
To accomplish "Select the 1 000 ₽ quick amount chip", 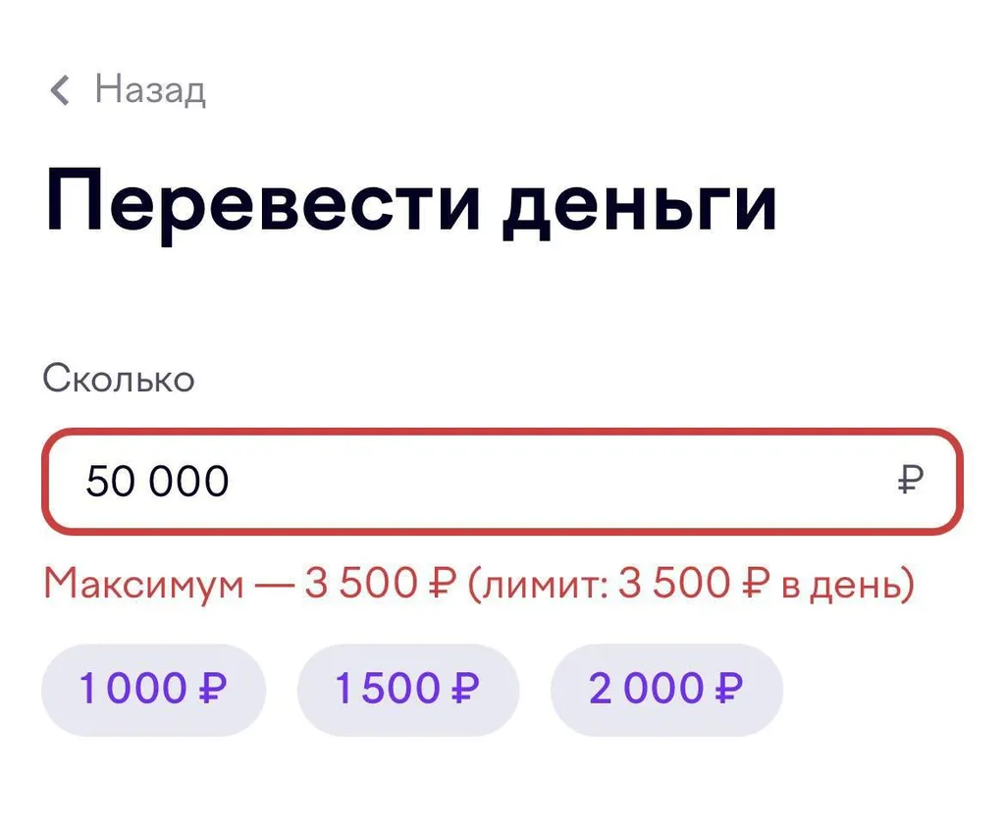I will point(153,690).
